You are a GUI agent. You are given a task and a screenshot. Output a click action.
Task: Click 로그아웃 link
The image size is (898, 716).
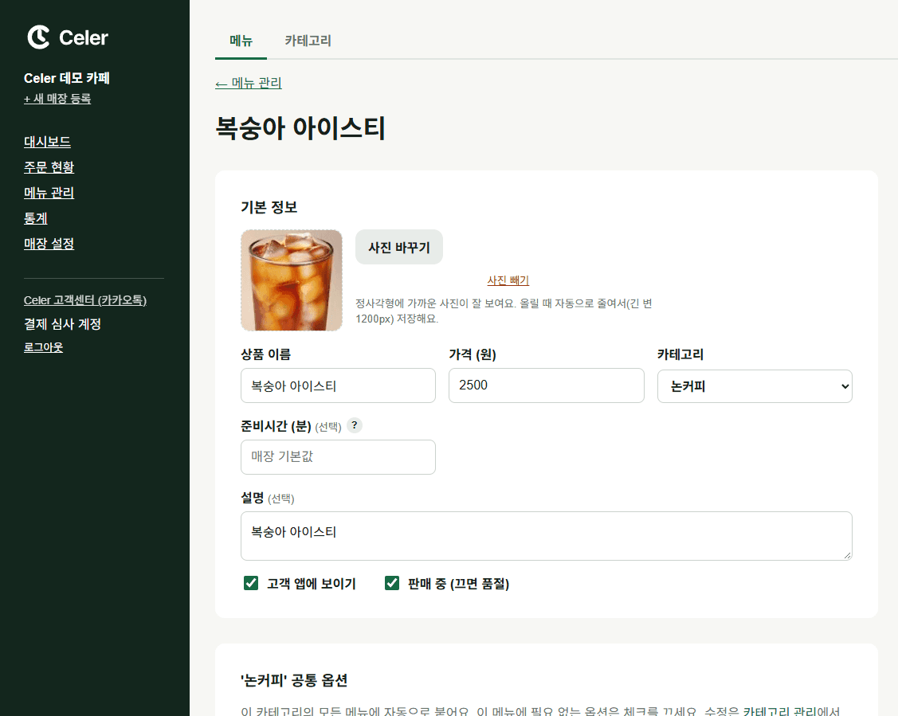(x=44, y=347)
